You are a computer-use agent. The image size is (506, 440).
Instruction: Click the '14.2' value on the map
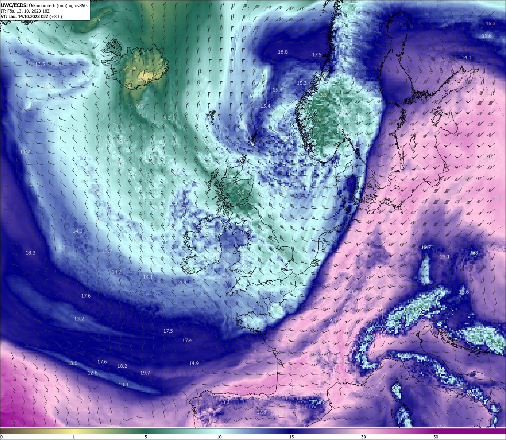[117, 272]
